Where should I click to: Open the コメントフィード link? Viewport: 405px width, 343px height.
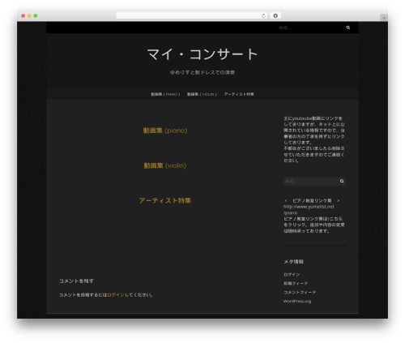coord(300,293)
